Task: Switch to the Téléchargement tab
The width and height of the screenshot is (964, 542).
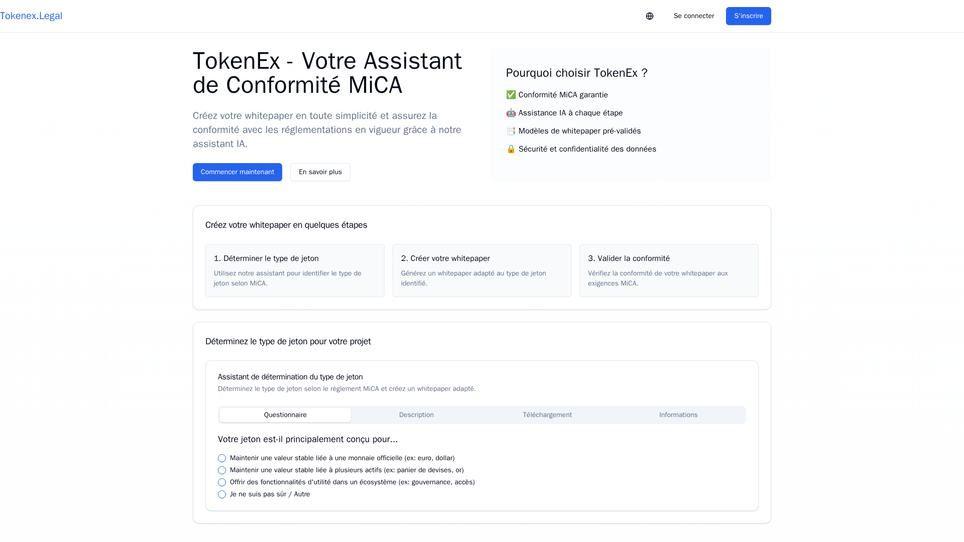Action: [x=547, y=415]
